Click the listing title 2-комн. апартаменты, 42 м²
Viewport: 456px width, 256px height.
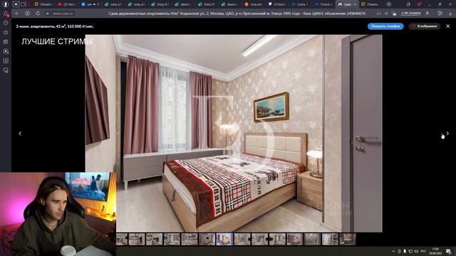(55, 26)
